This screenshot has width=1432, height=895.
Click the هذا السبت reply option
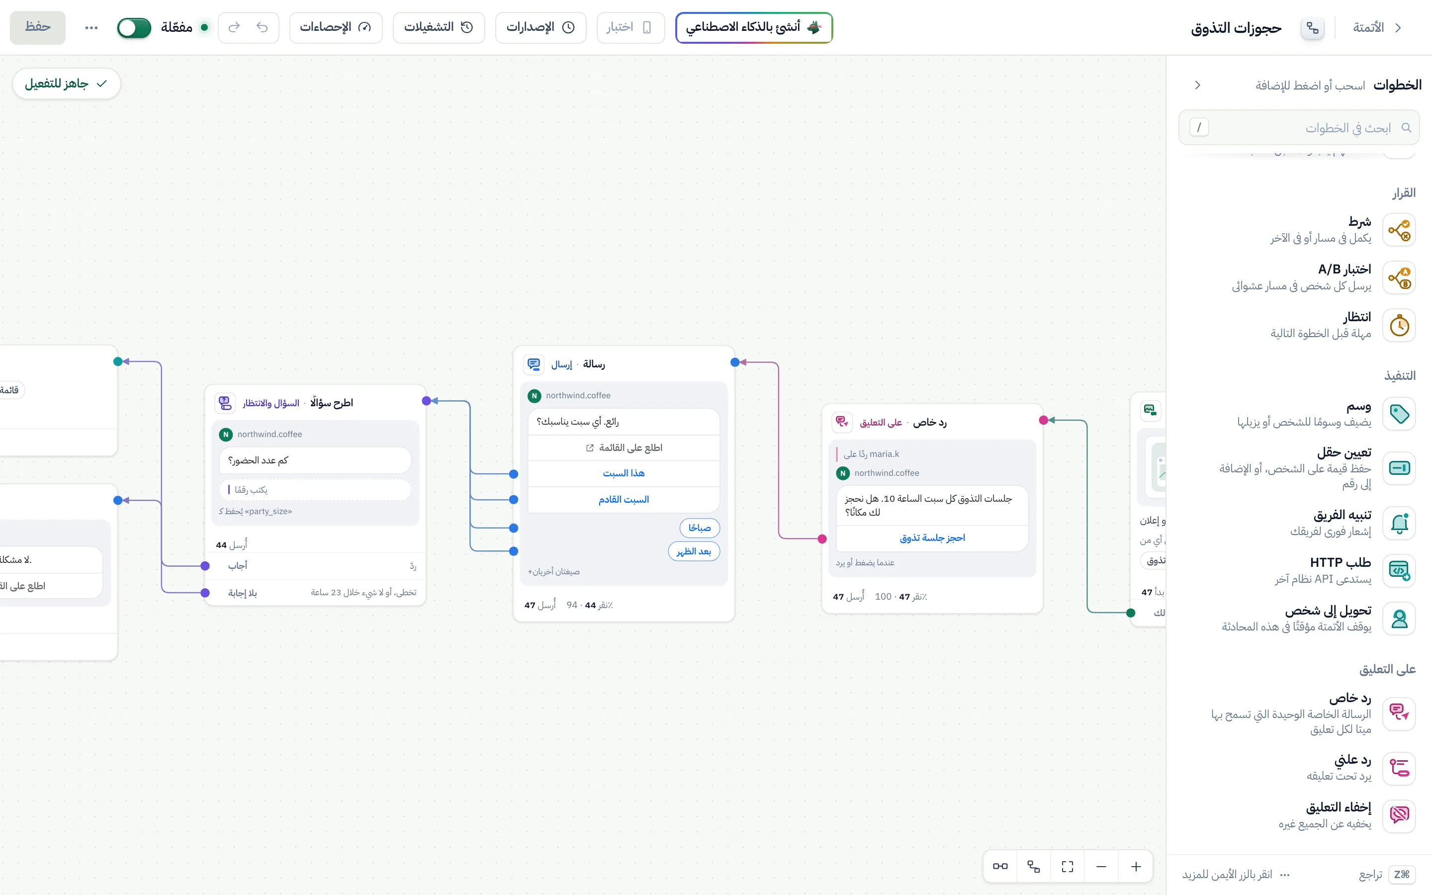624,473
